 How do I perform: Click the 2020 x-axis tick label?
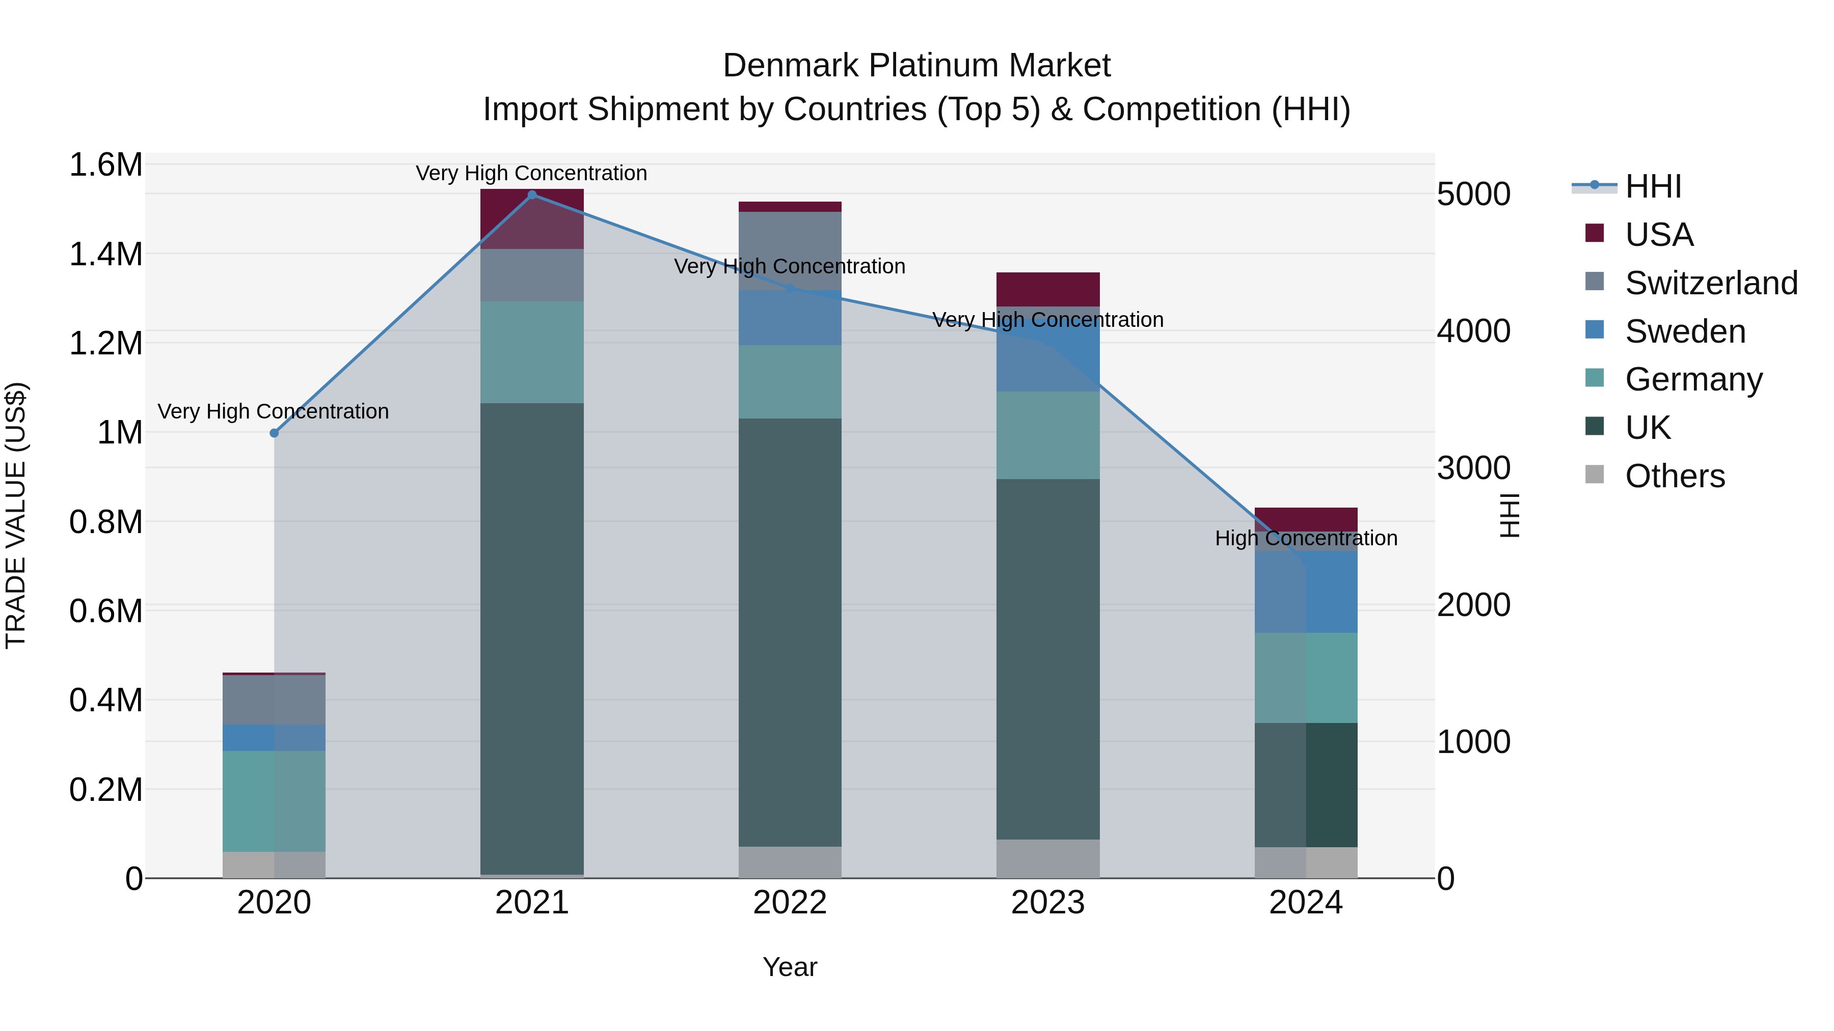274,903
